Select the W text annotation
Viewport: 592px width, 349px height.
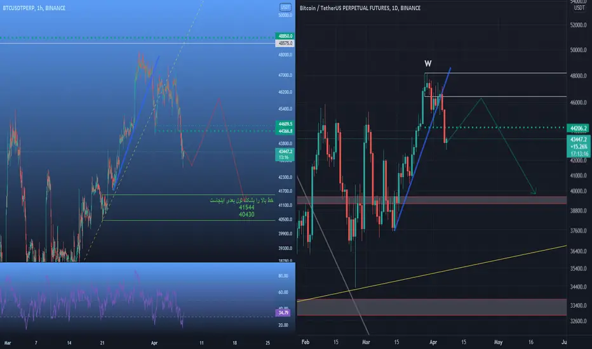click(427, 63)
